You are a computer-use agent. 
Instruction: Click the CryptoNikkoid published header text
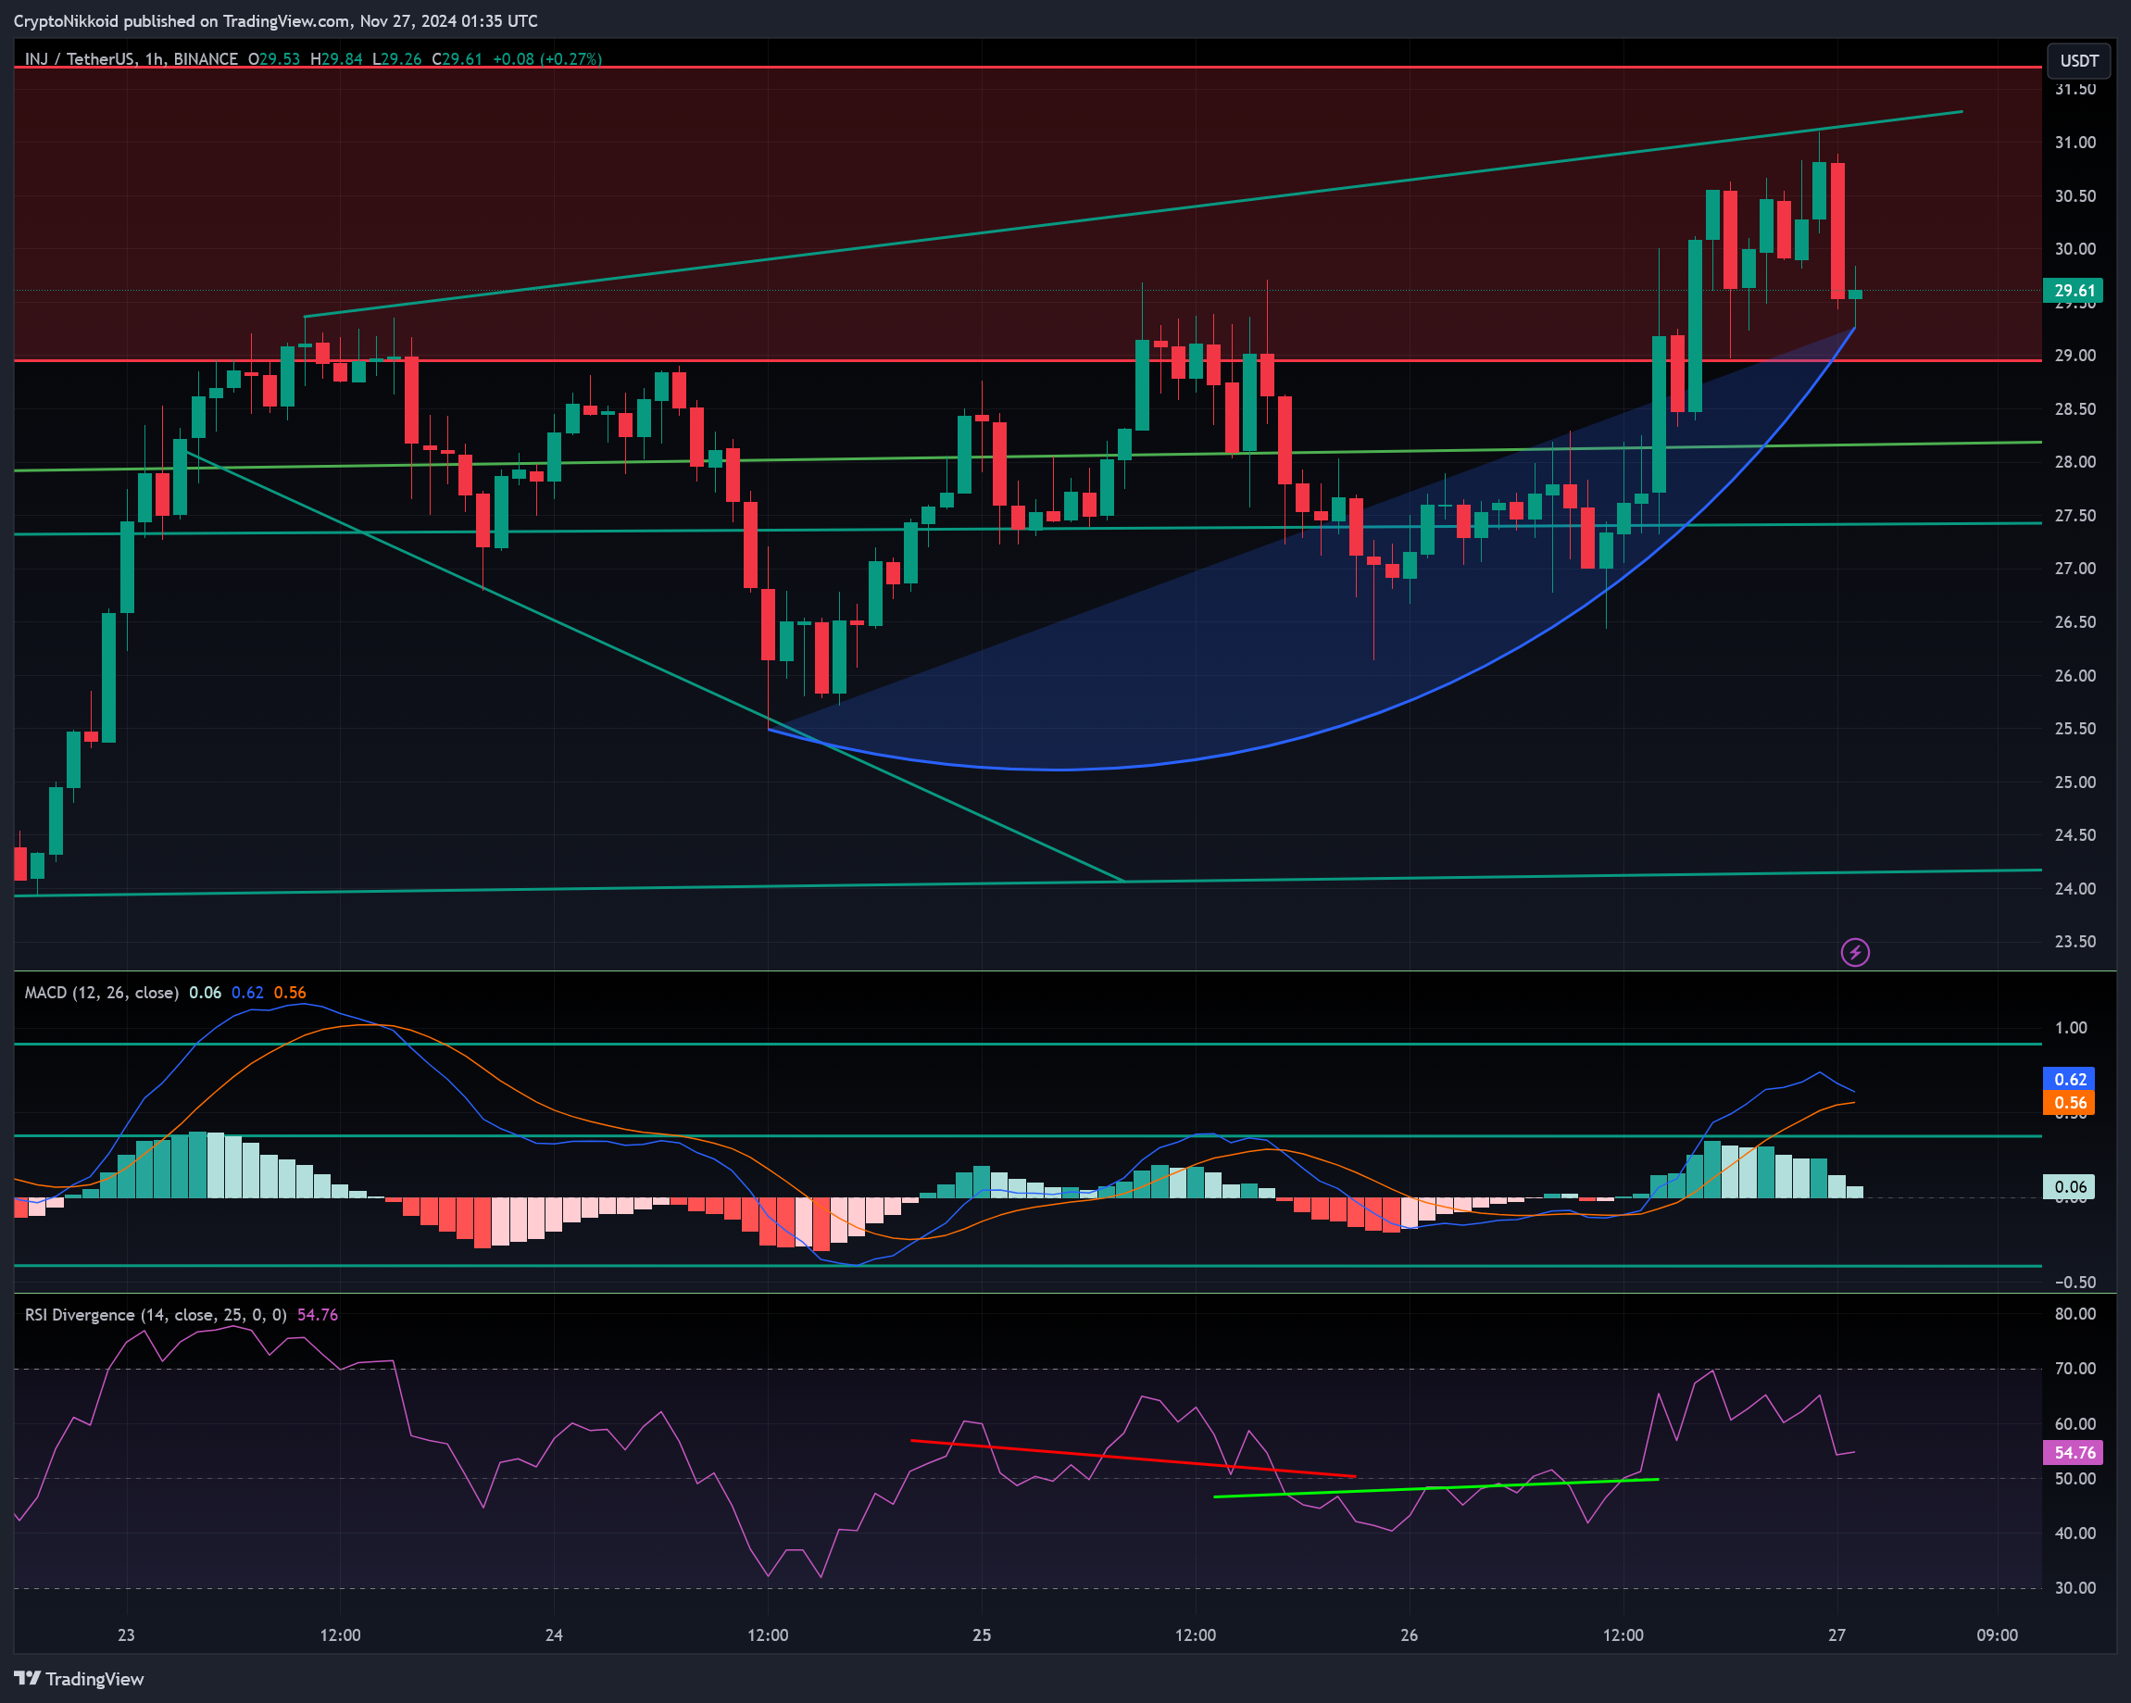pos(276,20)
